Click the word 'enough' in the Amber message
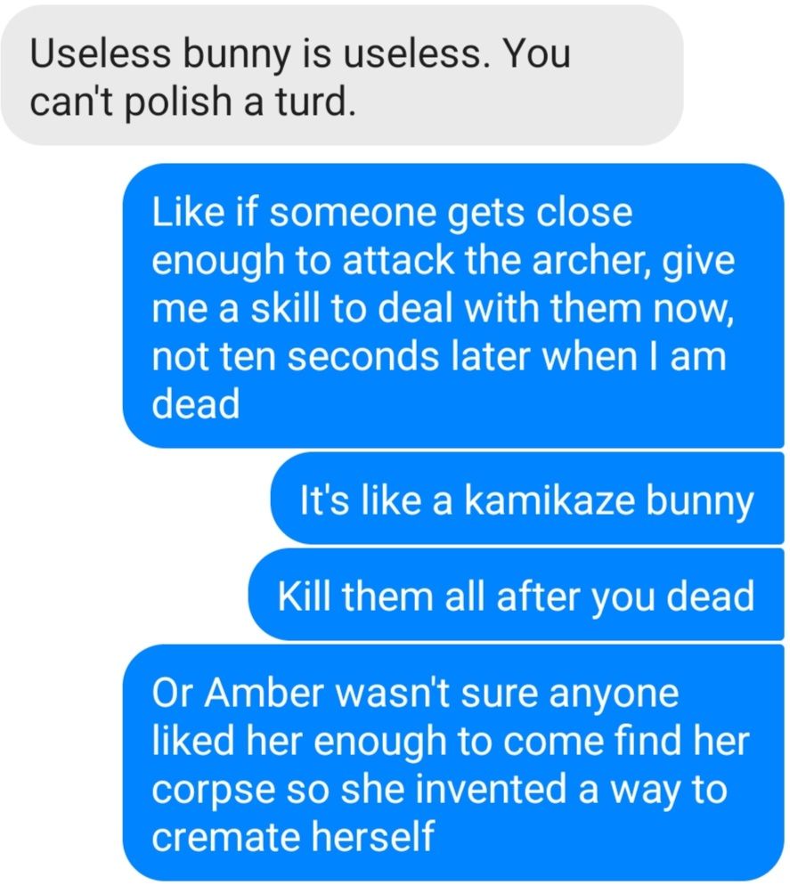The image size is (790, 885). coord(380,742)
